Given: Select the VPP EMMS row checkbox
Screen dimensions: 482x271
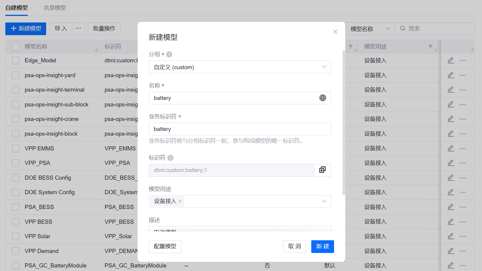Looking at the screenshot, I should coord(16,148).
